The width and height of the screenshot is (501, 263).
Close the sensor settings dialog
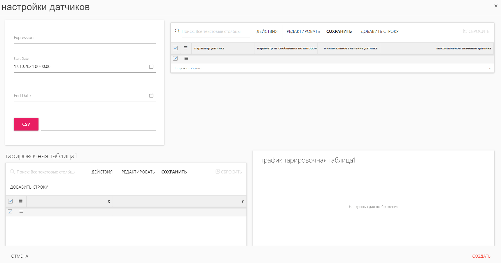(496, 6)
